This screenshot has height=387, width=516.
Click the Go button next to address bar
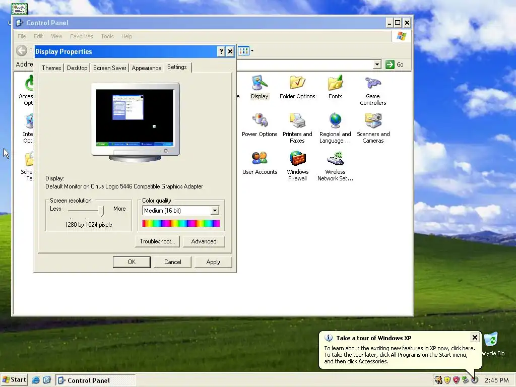point(395,64)
